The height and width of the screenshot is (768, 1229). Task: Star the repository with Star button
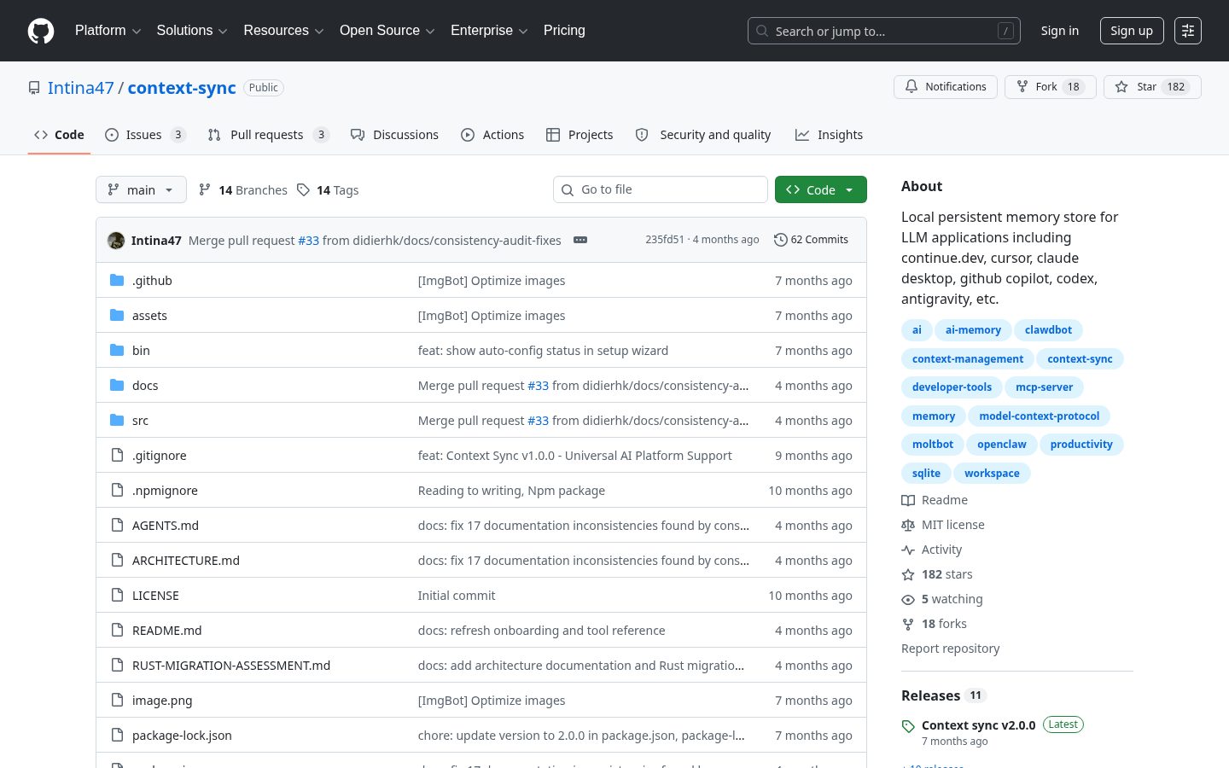click(x=1152, y=87)
